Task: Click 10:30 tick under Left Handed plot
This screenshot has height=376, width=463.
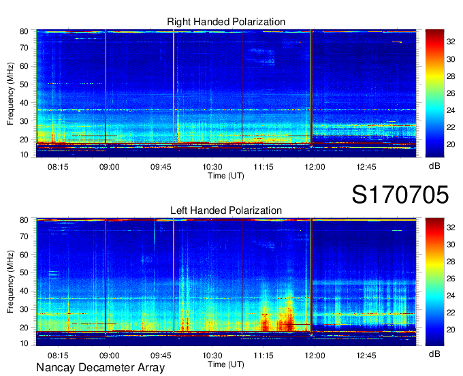Action: 212,356
